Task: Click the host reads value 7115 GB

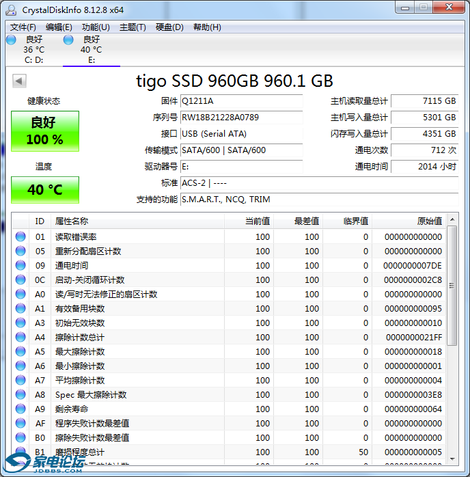Action: click(x=424, y=101)
